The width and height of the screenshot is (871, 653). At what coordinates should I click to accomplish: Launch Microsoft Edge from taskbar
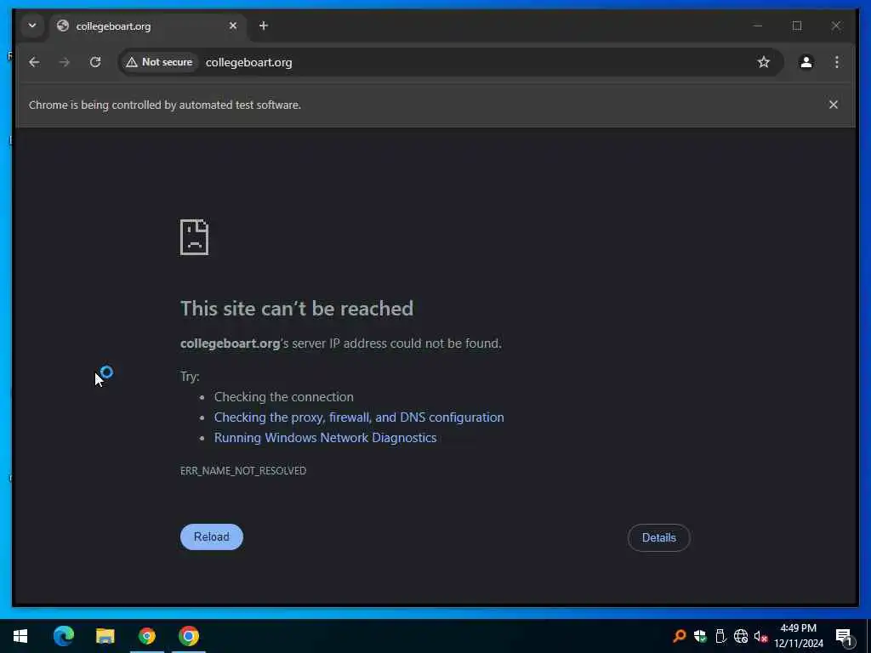point(63,636)
